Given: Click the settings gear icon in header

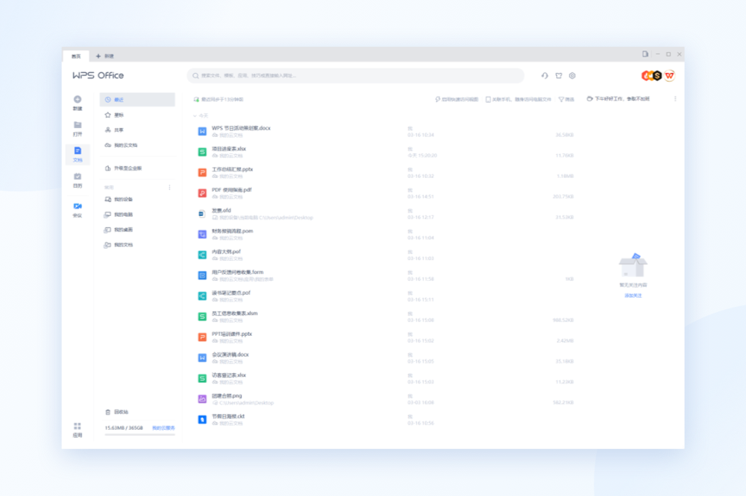Looking at the screenshot, I should pos(572,75).
